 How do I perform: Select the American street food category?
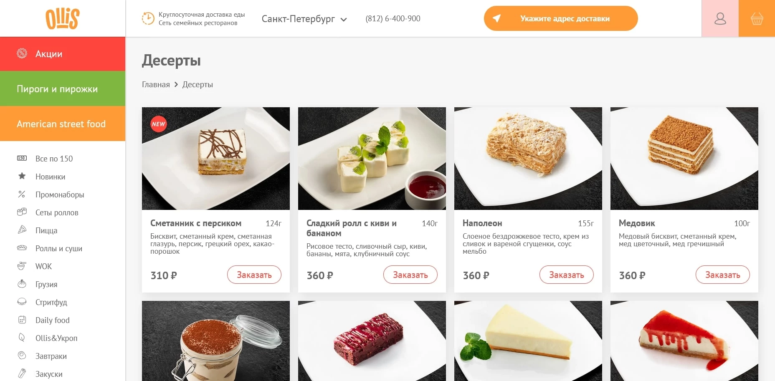[63, 124]
